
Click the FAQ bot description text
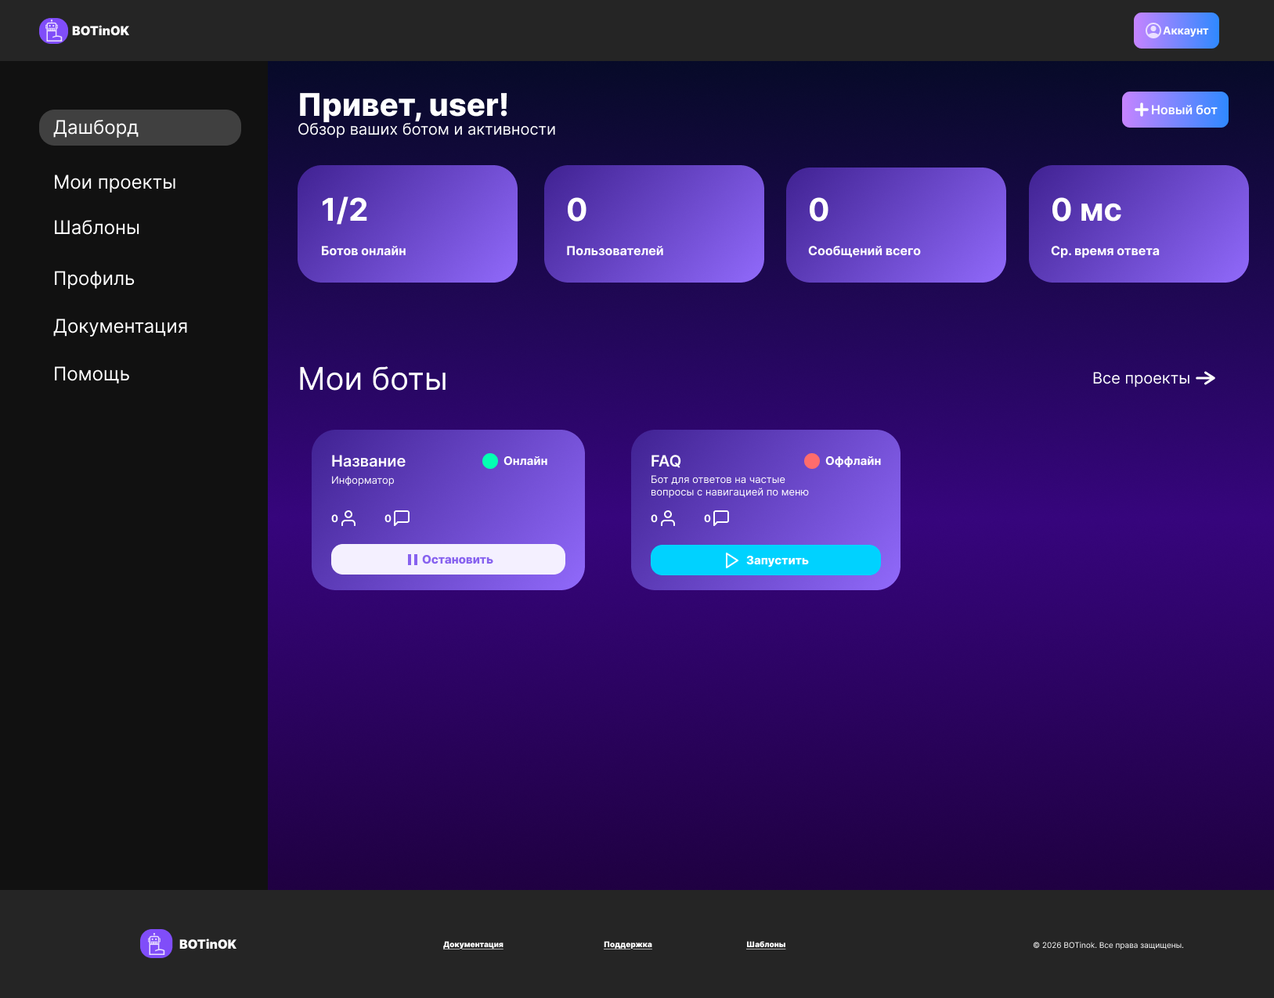coord(730,486)
